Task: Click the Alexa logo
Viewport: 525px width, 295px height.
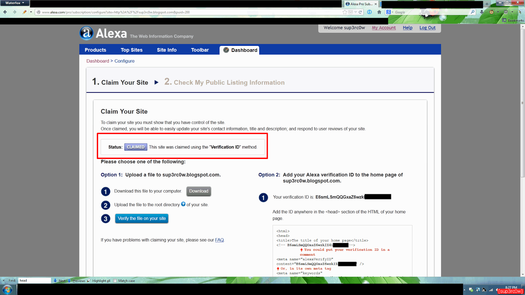Action: point(103,33)
